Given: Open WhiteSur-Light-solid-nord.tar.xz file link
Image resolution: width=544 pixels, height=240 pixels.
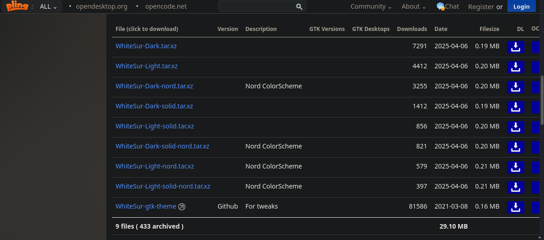Looking at the screenshot, I should (x=163, y=186).
